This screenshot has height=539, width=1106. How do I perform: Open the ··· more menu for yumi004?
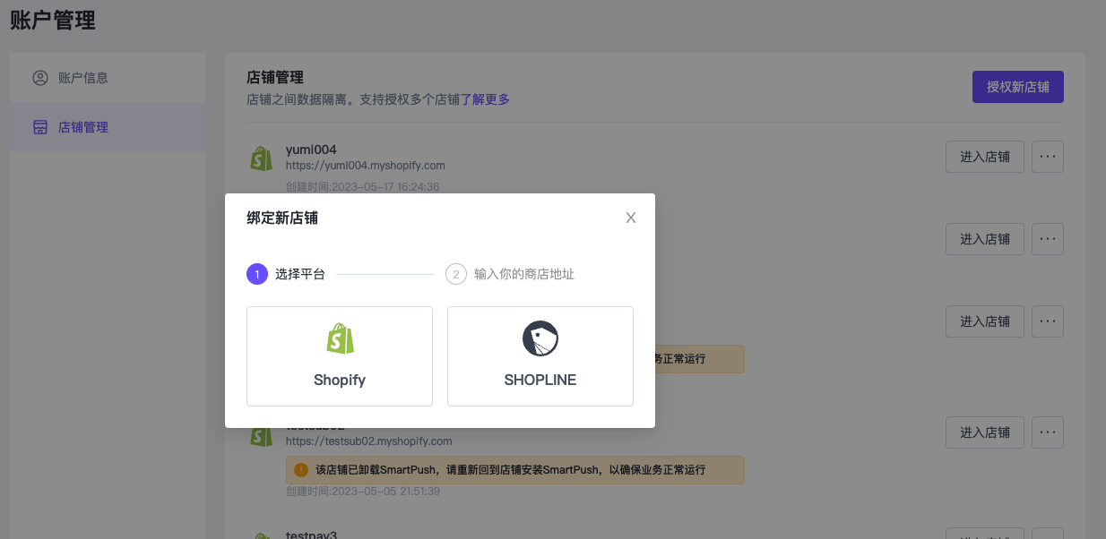click(1047, 157)
